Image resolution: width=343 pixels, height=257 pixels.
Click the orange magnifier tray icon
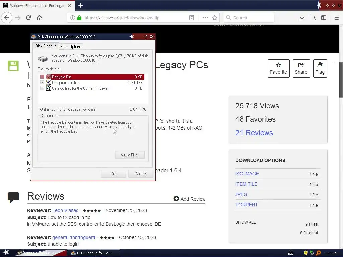coord(318,253)
